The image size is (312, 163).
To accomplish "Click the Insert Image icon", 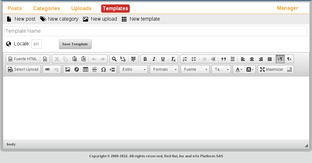I will 68,69.
